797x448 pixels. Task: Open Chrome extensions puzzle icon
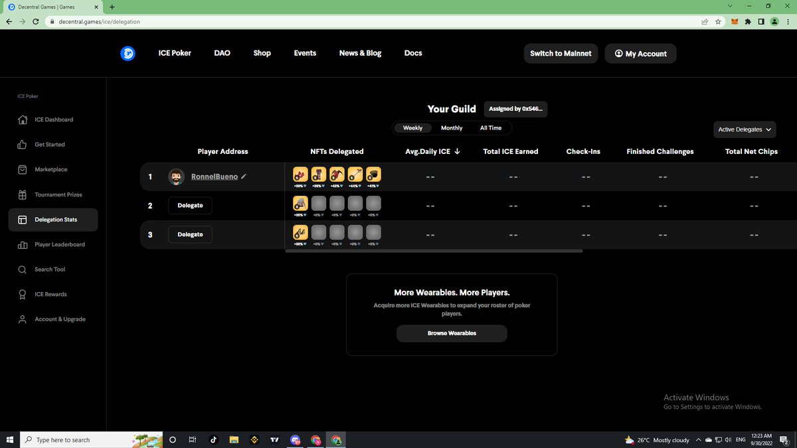click(x=748, y=21)
